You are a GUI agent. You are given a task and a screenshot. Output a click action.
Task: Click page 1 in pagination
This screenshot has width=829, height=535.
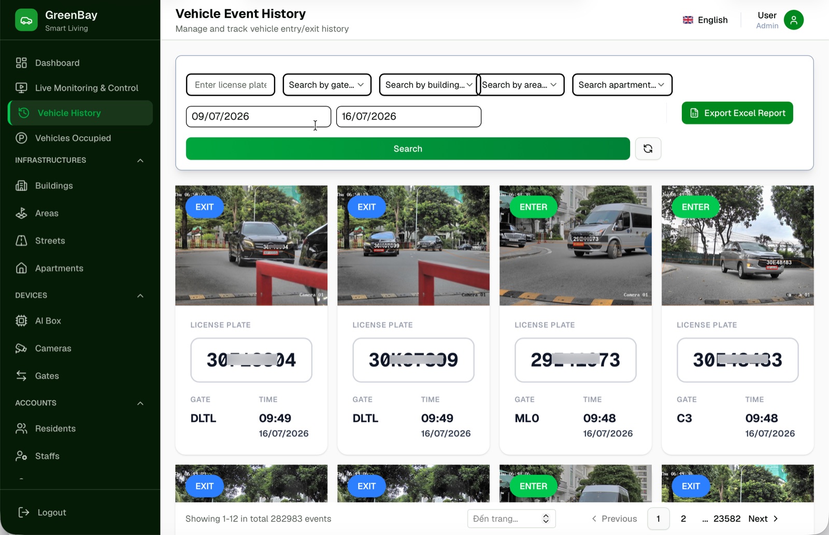pos(659,518)
